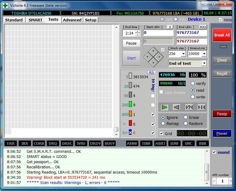Click the butterfly seek icon

click(201, 107)
